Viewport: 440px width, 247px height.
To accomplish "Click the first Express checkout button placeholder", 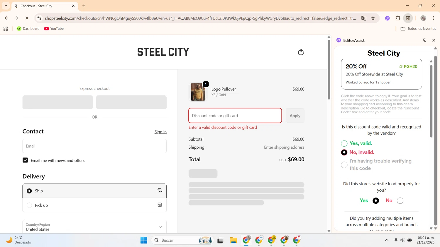I will pos(58,102).
